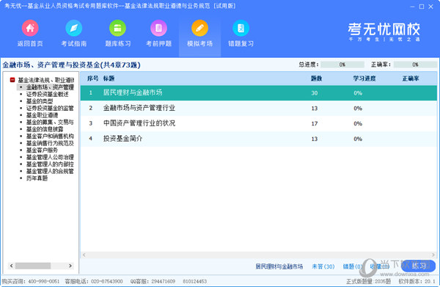Select tree item 基金管理人的合规管
The height and width of the screenshot is (287, 440).
point(50,171)
